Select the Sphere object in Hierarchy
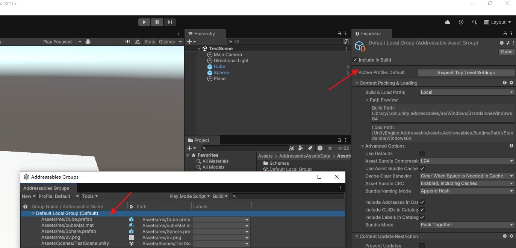Image resolution: width=516 pixels, height=248 pixels. 221,72
